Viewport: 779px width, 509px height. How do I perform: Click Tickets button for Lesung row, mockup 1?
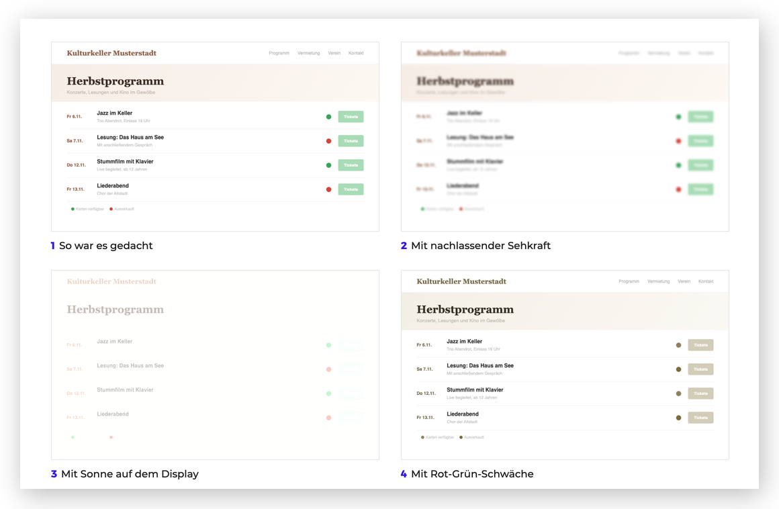coord(351,141)
